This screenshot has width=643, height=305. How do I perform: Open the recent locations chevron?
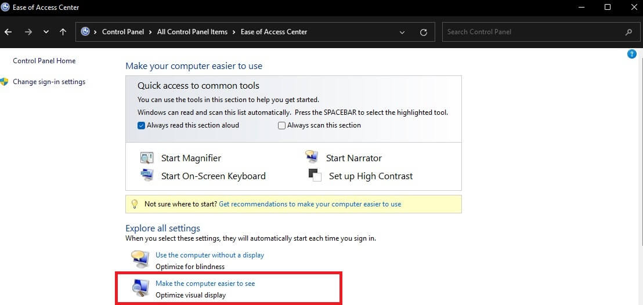[x=46, y=32]
